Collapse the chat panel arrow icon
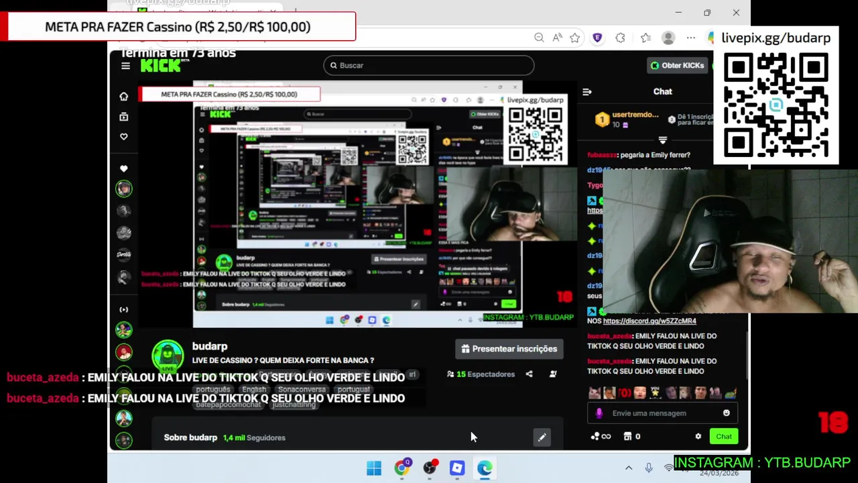 pos(587,92)
